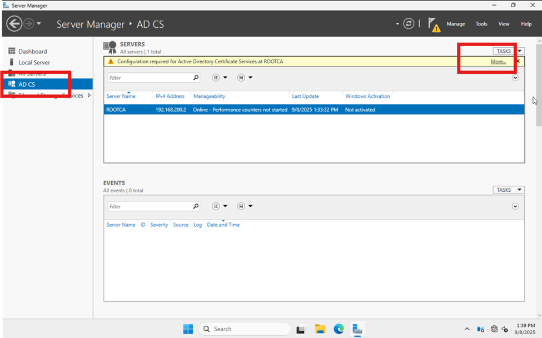Click the Events filter text box
Screen dimensions: 542x338
pyautogui.click(x=150, y=206)
